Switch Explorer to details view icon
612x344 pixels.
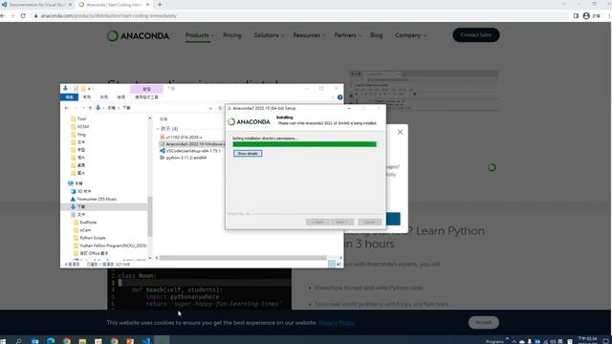332,264
